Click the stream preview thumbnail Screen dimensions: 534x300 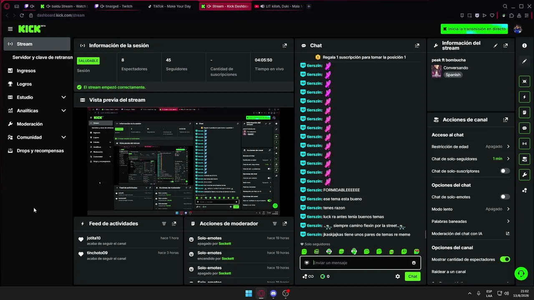click(x=184, y=161)
